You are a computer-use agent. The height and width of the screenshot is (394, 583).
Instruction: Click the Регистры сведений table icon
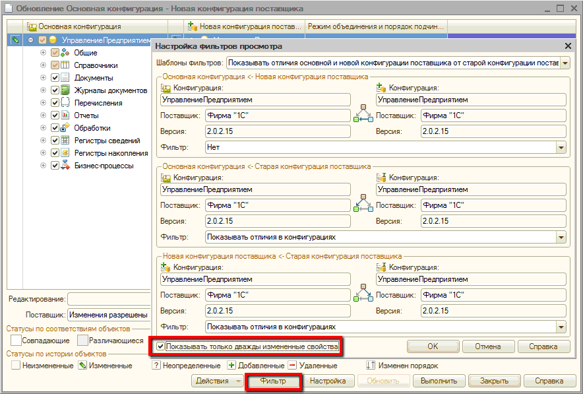point(65,141)
